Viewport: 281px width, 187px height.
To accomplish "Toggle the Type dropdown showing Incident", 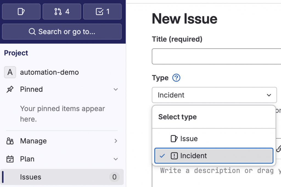I will (x=214, y=95).
